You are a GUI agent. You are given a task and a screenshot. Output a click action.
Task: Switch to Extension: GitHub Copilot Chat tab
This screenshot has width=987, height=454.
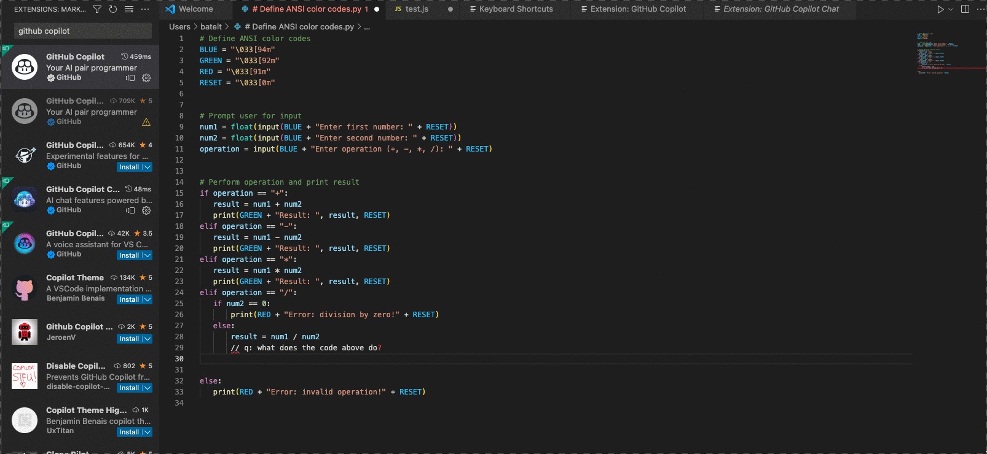781,9
